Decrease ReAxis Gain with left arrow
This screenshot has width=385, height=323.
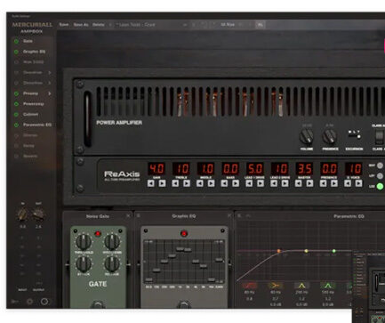tap(151, 183)
